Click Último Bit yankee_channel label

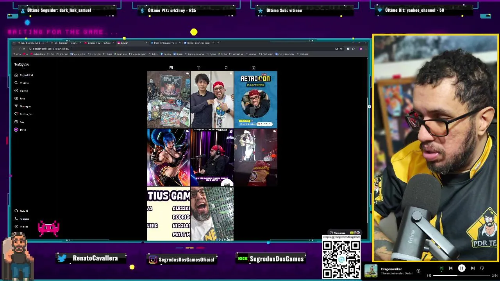[414, 10]
